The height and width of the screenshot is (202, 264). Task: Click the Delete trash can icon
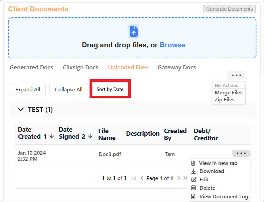pos(193,188)
